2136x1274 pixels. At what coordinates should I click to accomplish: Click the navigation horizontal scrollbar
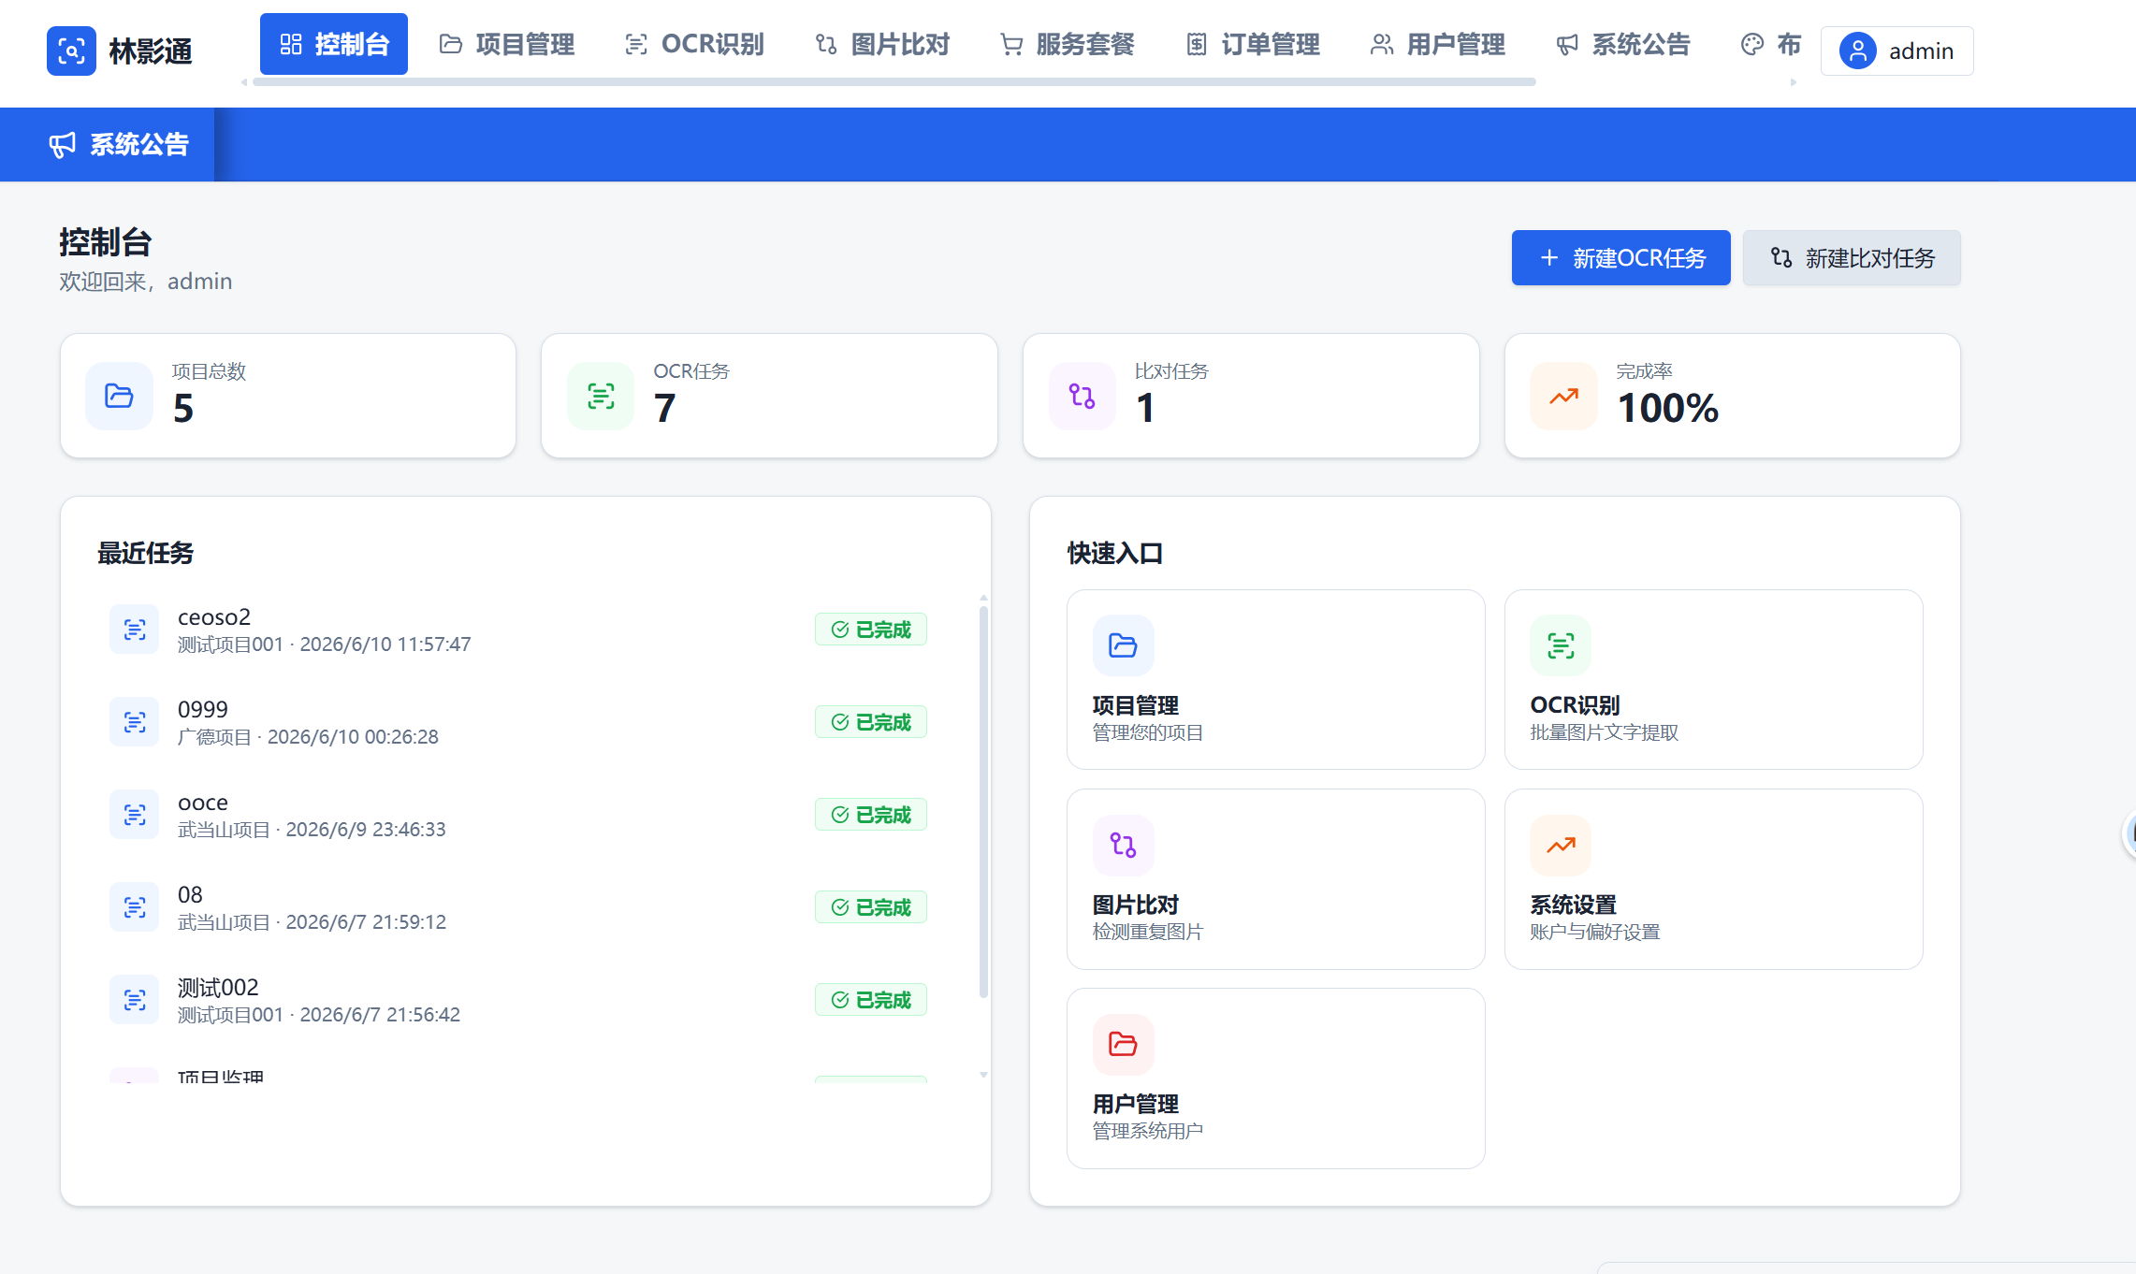pos(894,82)
